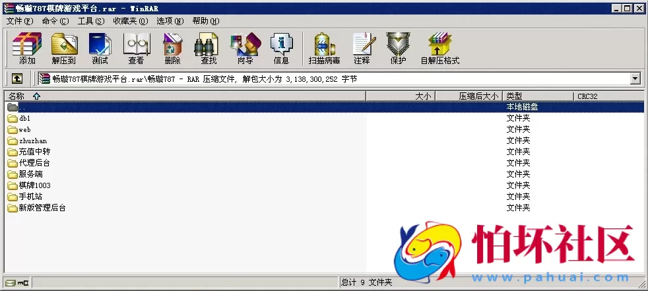
Task: Click the WinRAR title bar app icon
Action: (8, 8)
